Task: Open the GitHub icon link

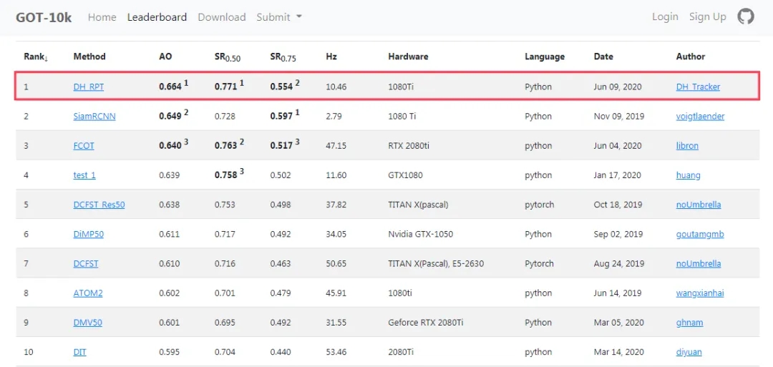Action: [x=746, y=16]
